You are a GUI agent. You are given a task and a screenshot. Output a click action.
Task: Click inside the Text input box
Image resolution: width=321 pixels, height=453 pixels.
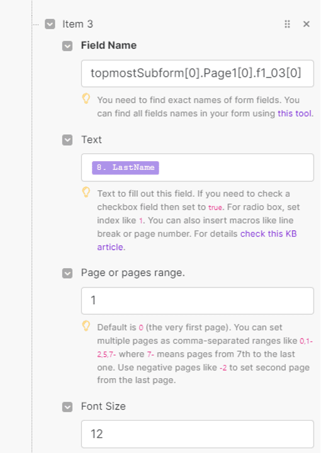(198, 167)
